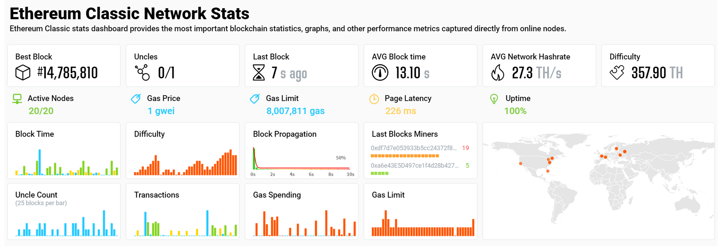Click the Last Block hourglass icon
This screenshot has width=720, height=246.
pyautogui.click(x=259, y=72)
